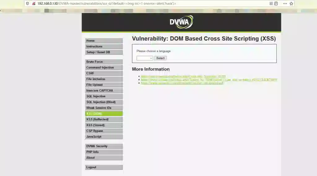Image resolution: width=317 pixels, height=176 pixels.
Task: Open second More Information link
Action: click(209, 80)
